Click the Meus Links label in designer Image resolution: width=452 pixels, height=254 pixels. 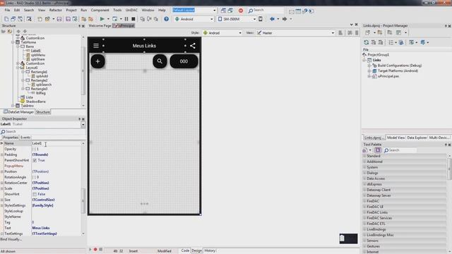point(144,45)
